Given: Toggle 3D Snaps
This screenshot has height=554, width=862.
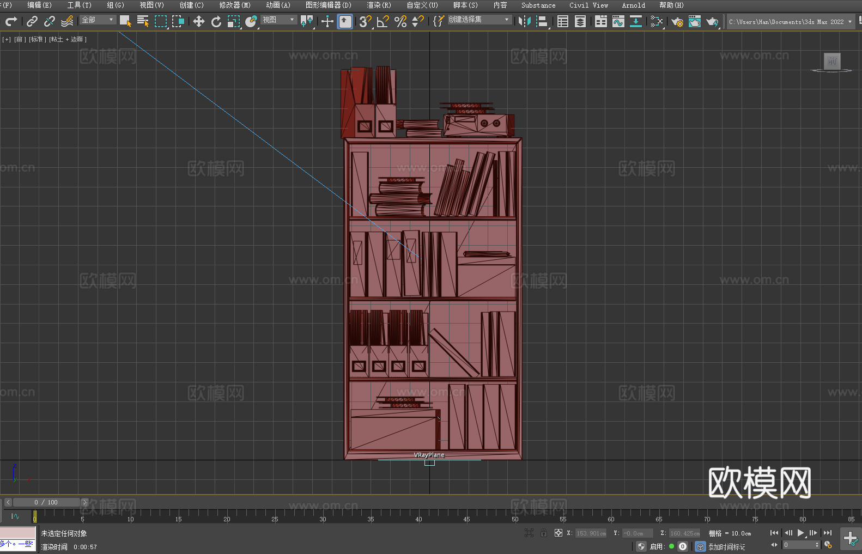Looking at the screenshot, I should (365, 21).
